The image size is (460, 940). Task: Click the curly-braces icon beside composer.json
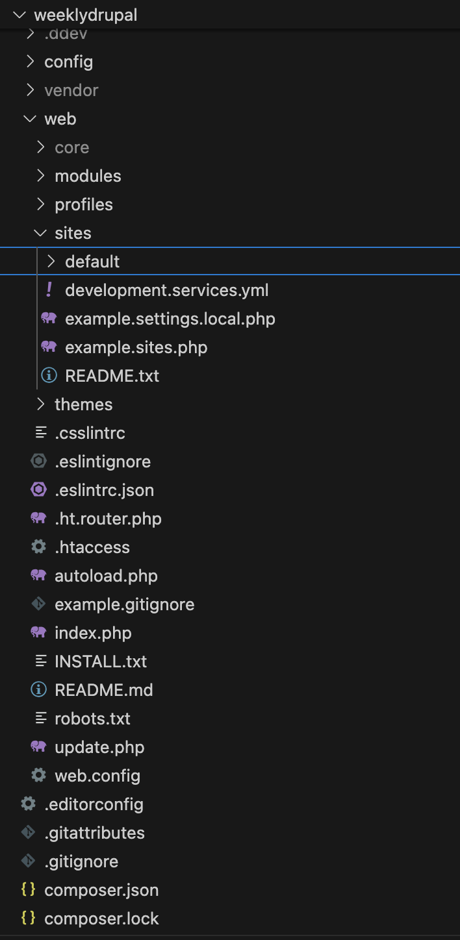tap(28, 890)
